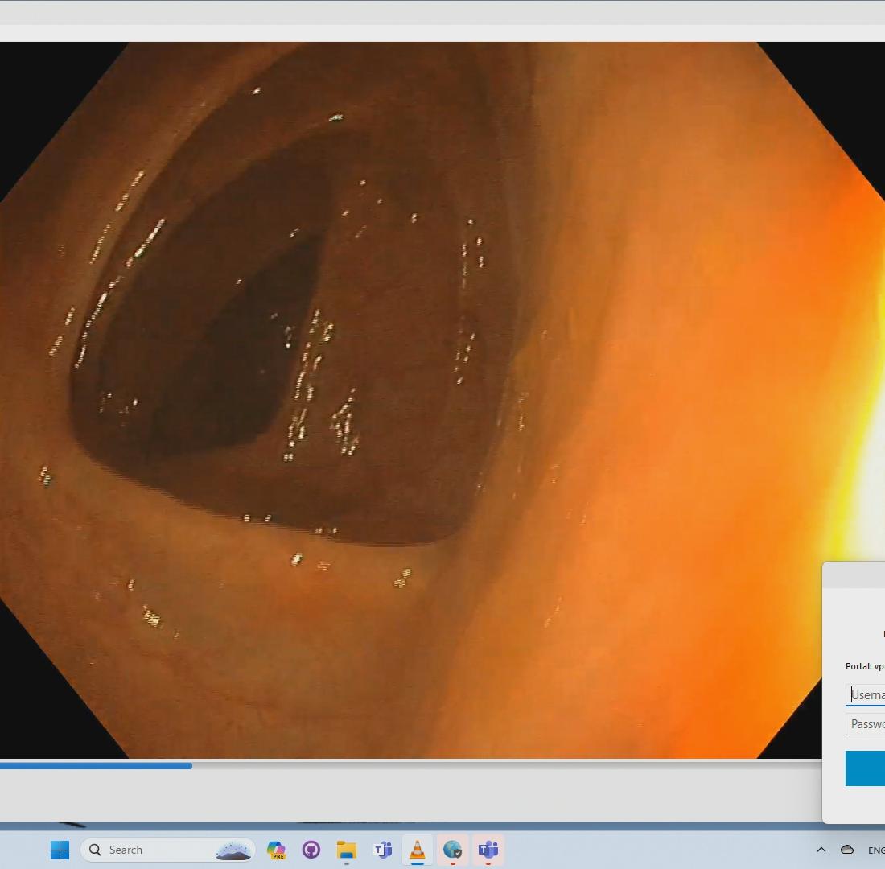This screenshot has width=885, height=869.
Task: Click the endoscopy video frame in the player
Action: tap(442, 400)
